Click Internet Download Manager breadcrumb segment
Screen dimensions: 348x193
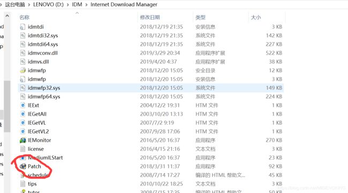pyautogui.click(x=124, y=4)
